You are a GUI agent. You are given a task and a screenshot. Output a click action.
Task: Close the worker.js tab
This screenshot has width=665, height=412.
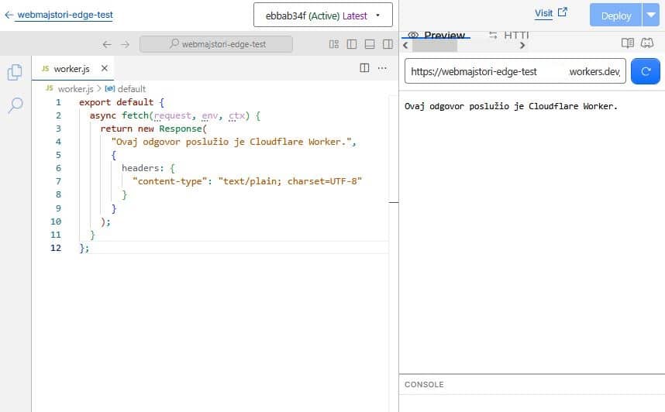coord(105,68)
